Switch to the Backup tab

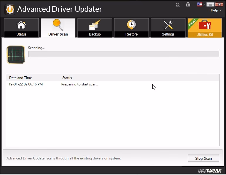coord(95,28)
